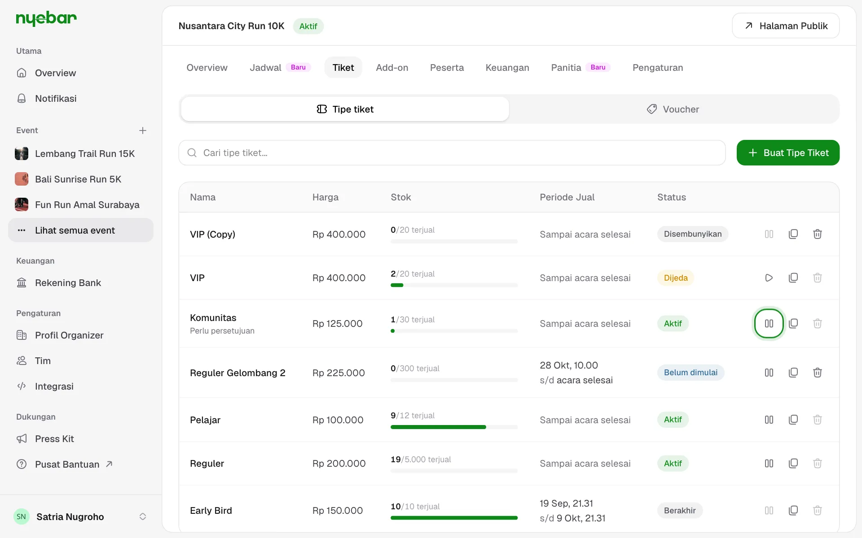Screen dimensions: 862x538
Task: Delete the Reguler Gelombang 2 ticket
Action: [818, 373]
